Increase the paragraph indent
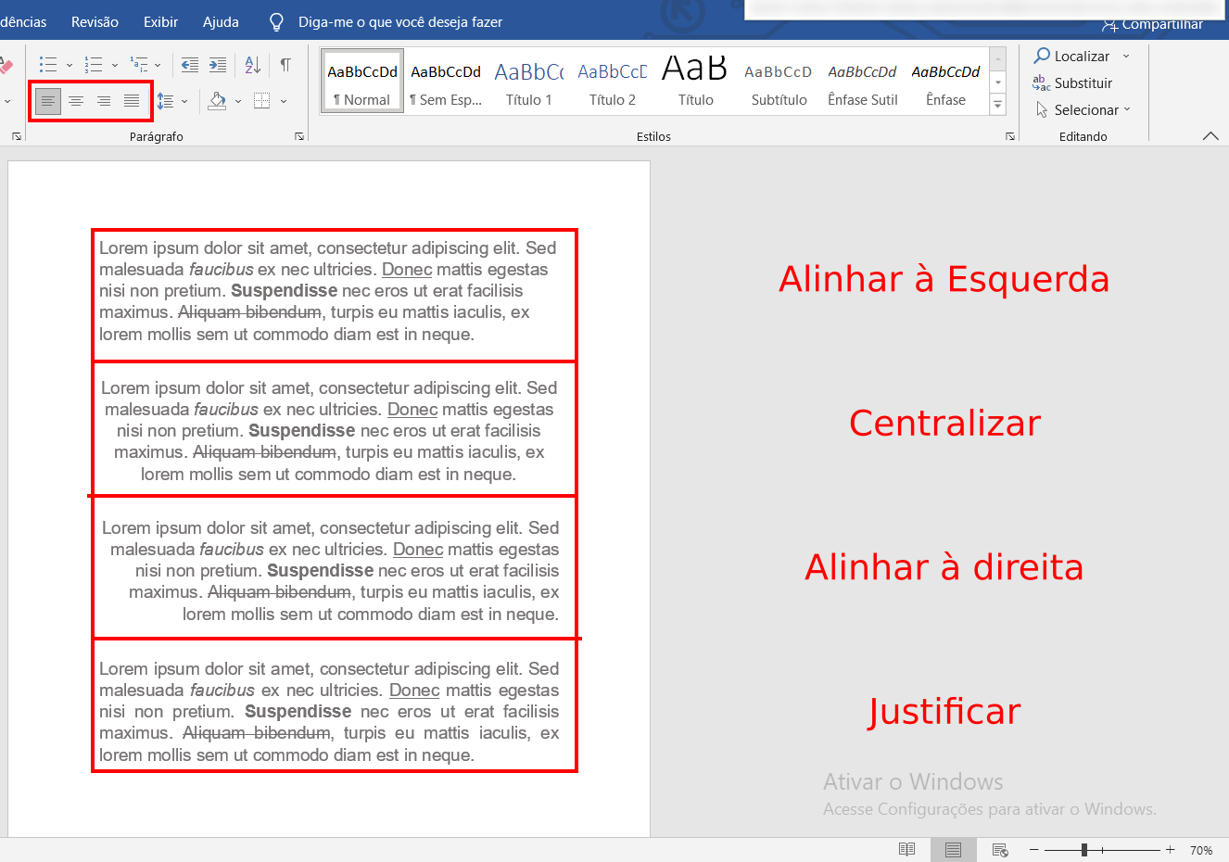The height and width of the screenshot is (862, 1229). [x=219, y=64]
